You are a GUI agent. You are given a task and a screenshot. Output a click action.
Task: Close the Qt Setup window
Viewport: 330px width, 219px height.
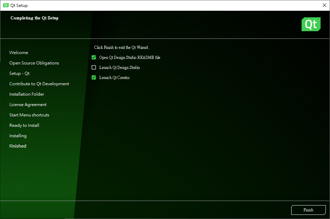pyautogui.click(x=324, y=5)
